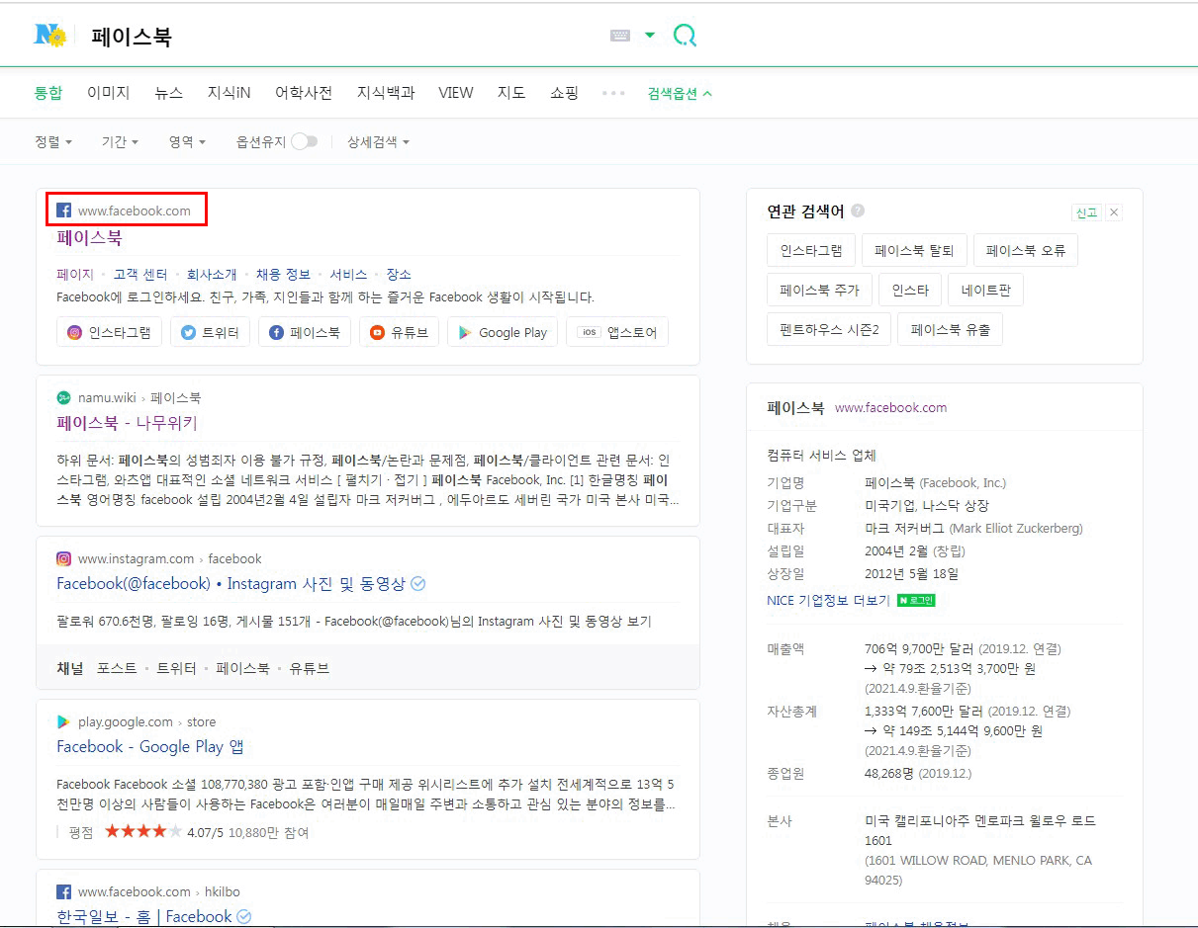Open the 정렬 dropdown

(x=53, y=142)
